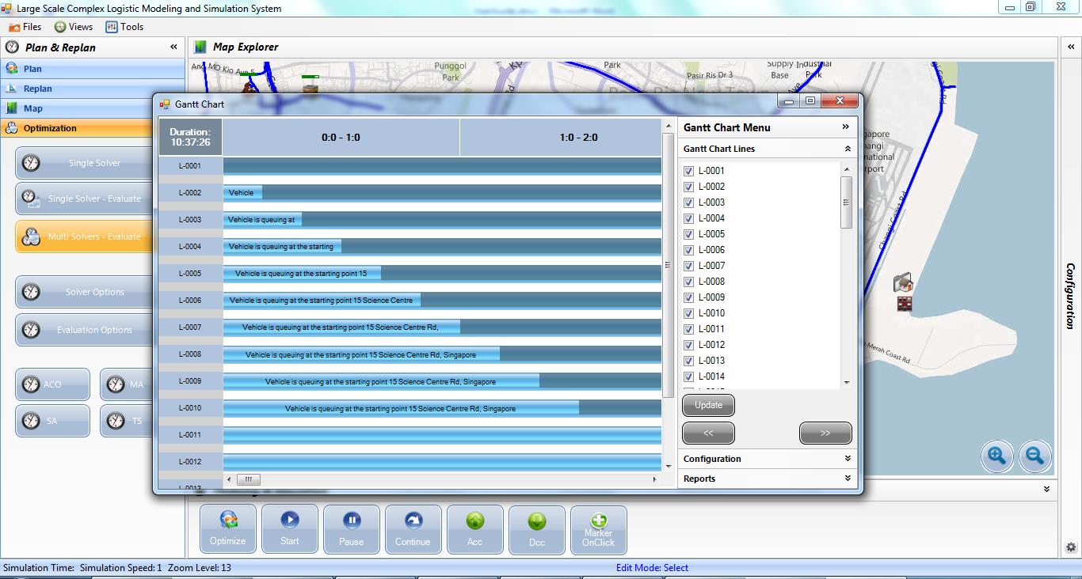
Task: Toggle the L-0005 checkbox
Action: pyautogui.click(x=688, y=234)
